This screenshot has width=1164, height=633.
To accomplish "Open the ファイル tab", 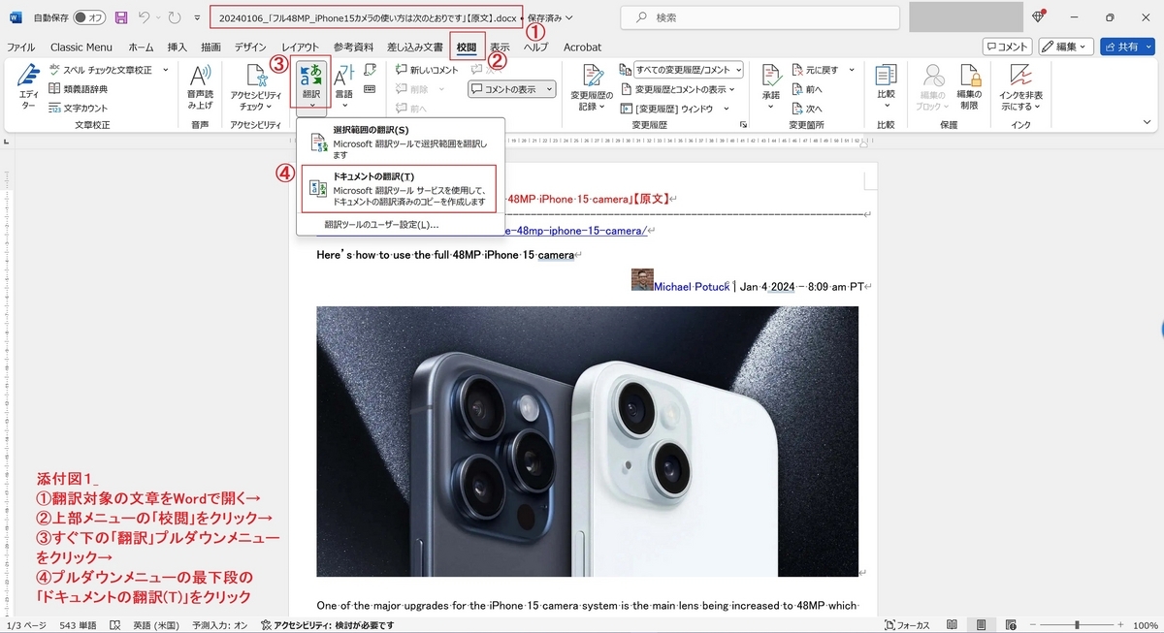I will pyautogui.click(x=21, y=47).
